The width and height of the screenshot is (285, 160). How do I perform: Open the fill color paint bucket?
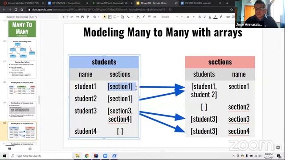click(138, 17)
